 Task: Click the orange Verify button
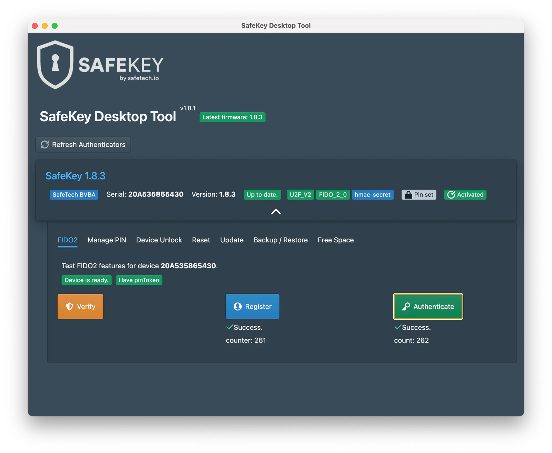coord(80,307)
